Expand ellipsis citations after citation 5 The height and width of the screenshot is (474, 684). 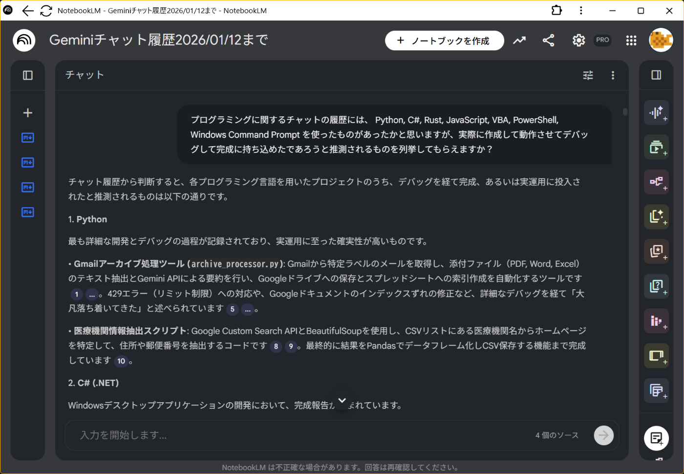pyautogui.click(x=248, y=309)
